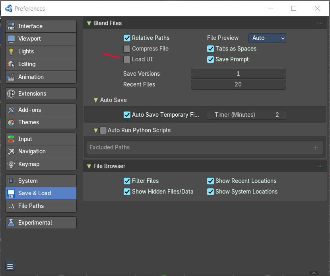330x276 pixels.
Task: Click the Save Versions value field
Action: (239, 74)
